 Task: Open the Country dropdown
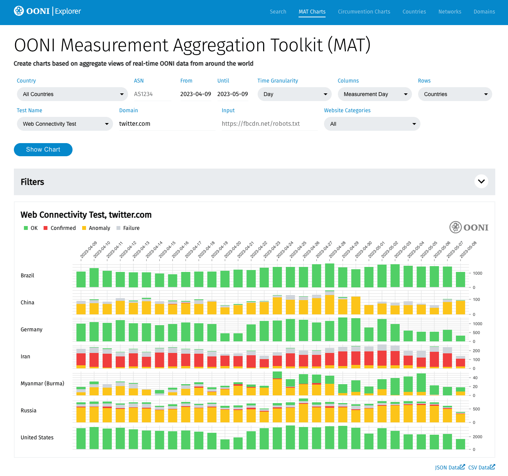coord(72,94)
